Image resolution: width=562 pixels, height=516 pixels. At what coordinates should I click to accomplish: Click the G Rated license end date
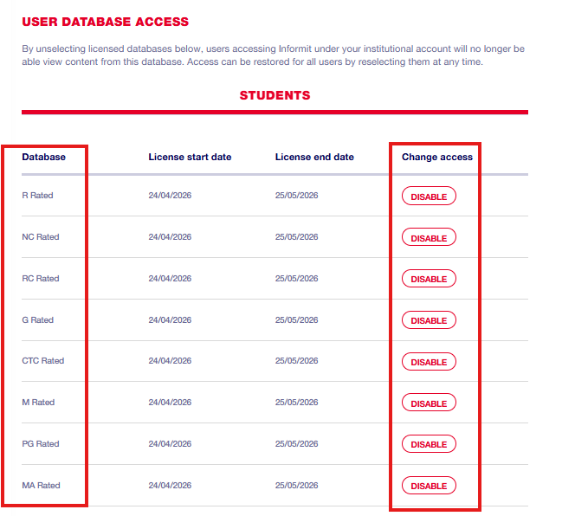(296, 320)
